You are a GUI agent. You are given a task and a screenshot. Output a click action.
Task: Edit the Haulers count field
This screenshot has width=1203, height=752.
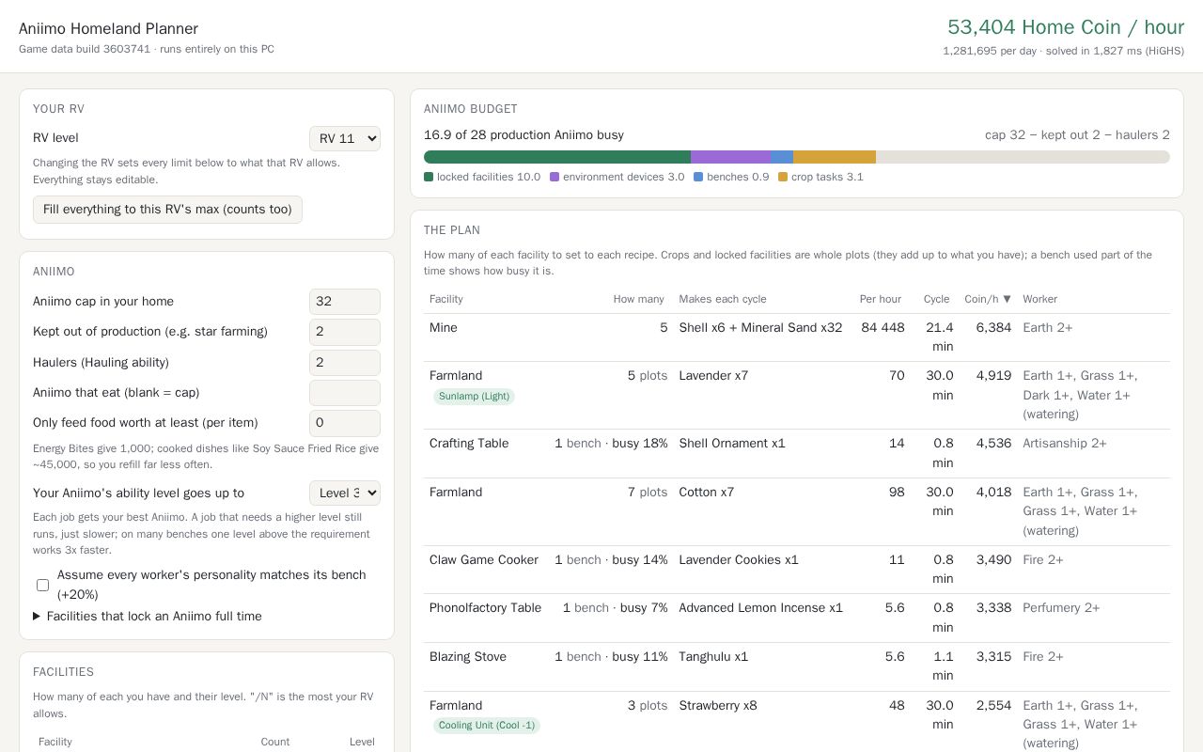(345, 363)
